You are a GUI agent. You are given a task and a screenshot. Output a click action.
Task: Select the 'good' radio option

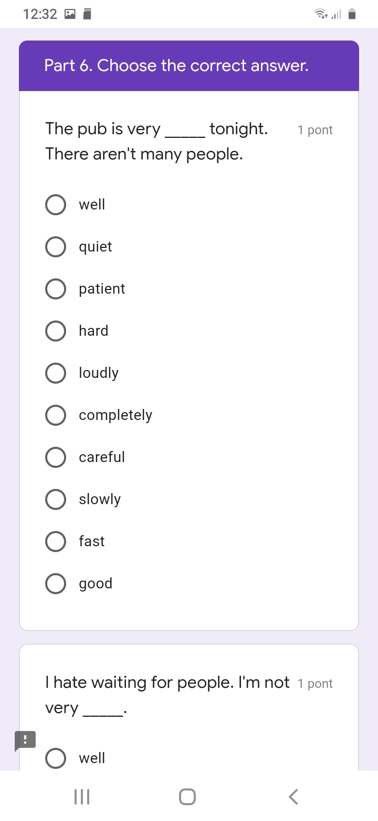coord(56,584)
